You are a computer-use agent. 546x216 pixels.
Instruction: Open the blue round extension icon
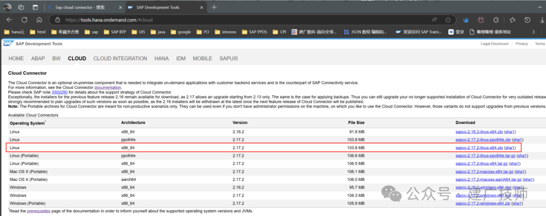click(466, 20)
